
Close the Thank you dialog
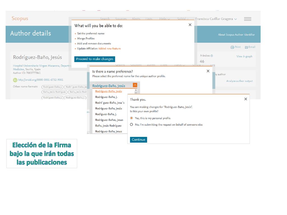point(246,99)
